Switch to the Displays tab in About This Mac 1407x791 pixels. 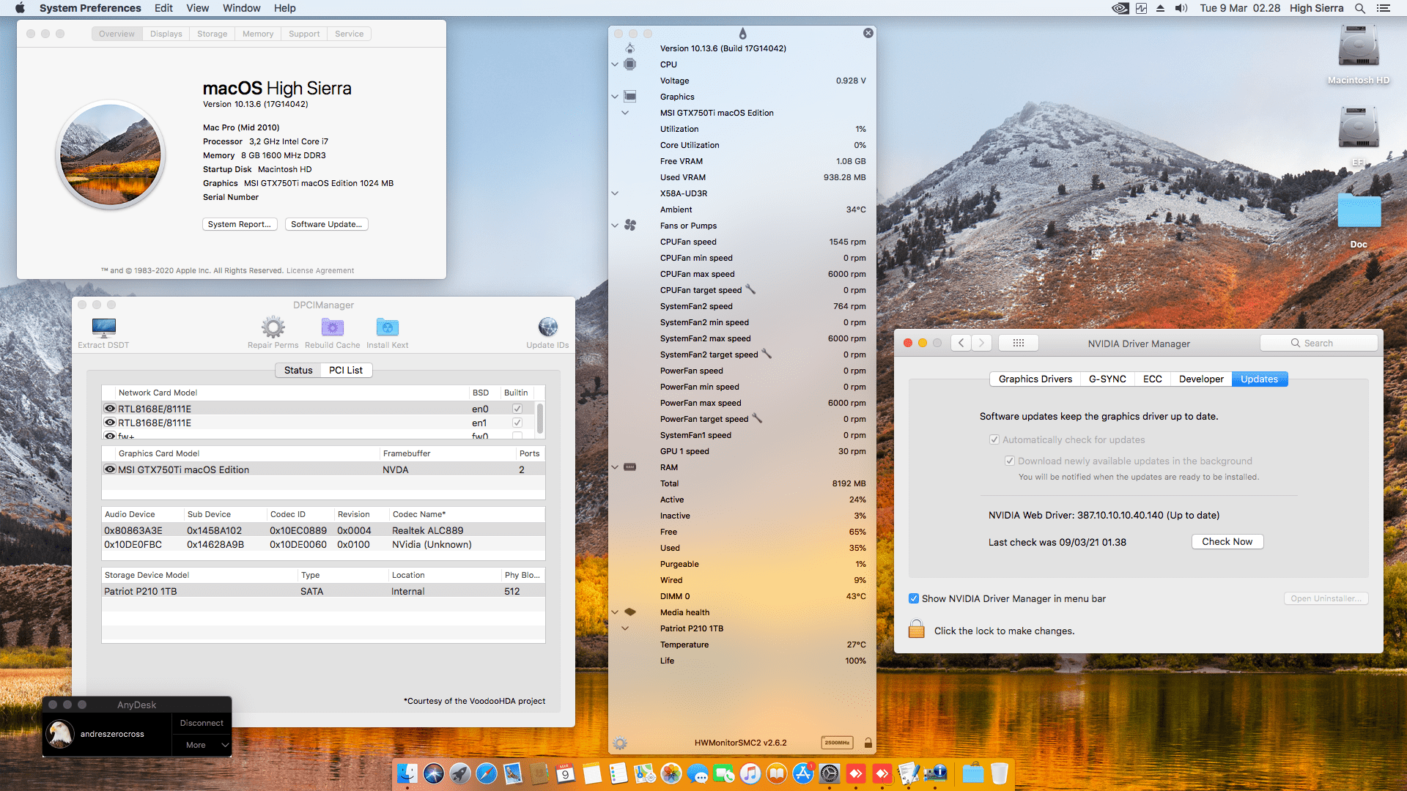(x=166, y=34)
